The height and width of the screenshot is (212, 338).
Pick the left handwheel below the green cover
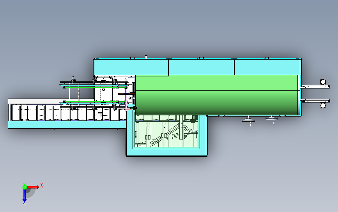[249, 121]
